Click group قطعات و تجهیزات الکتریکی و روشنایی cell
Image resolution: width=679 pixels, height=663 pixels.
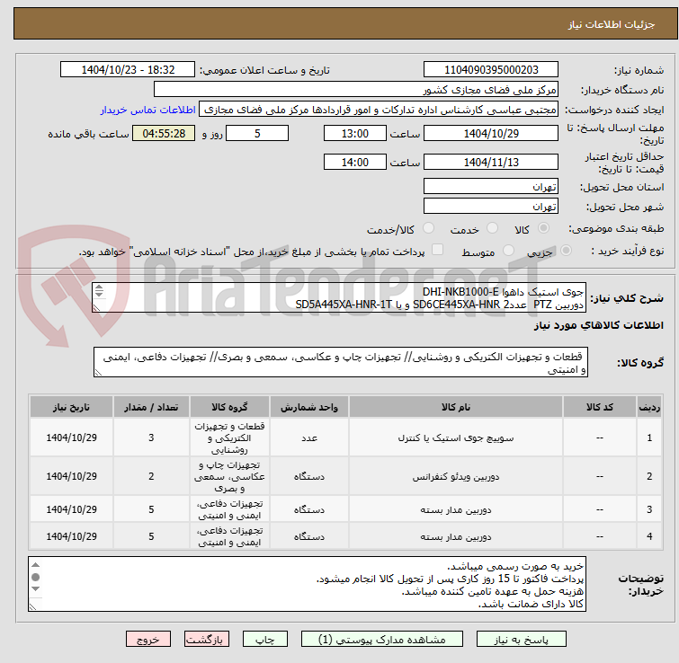tap(229, 438)
